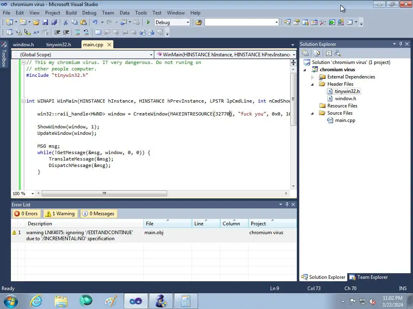Click the editor vertical scrollbar thumb
The image size is (413, 309).
293,99
